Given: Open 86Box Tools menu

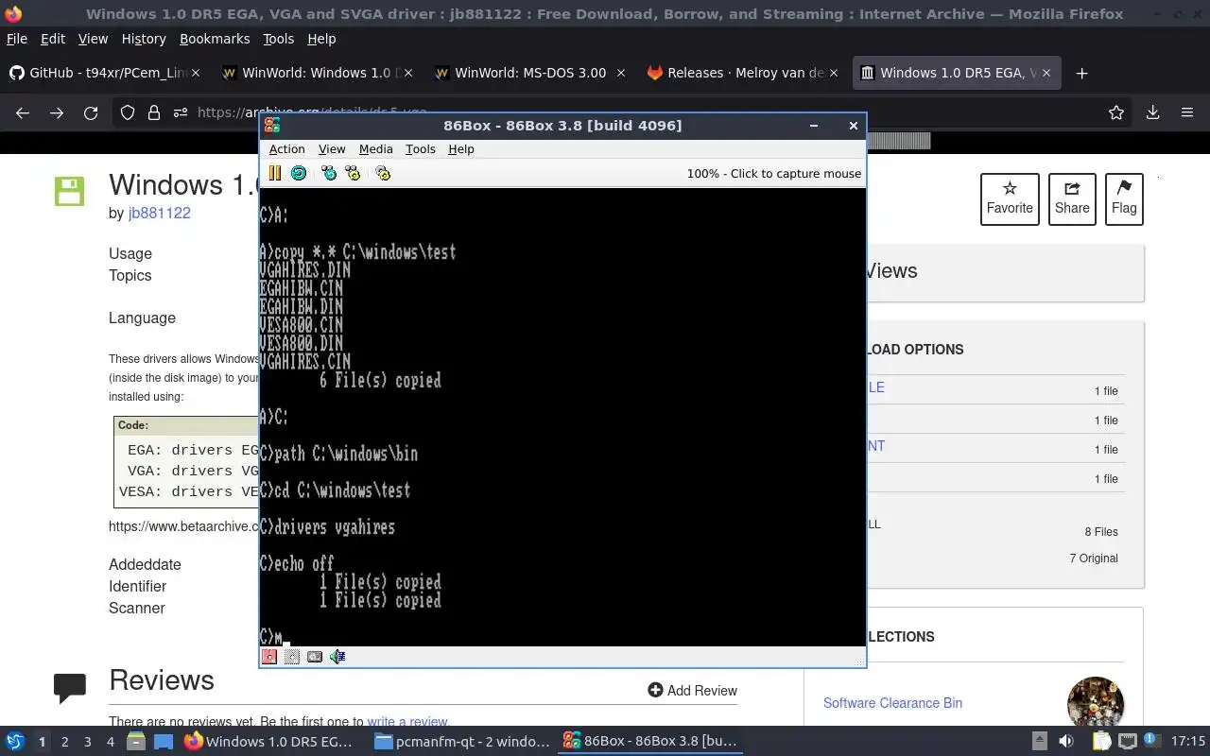Looking at the screenshot, I should coord(421,149).
